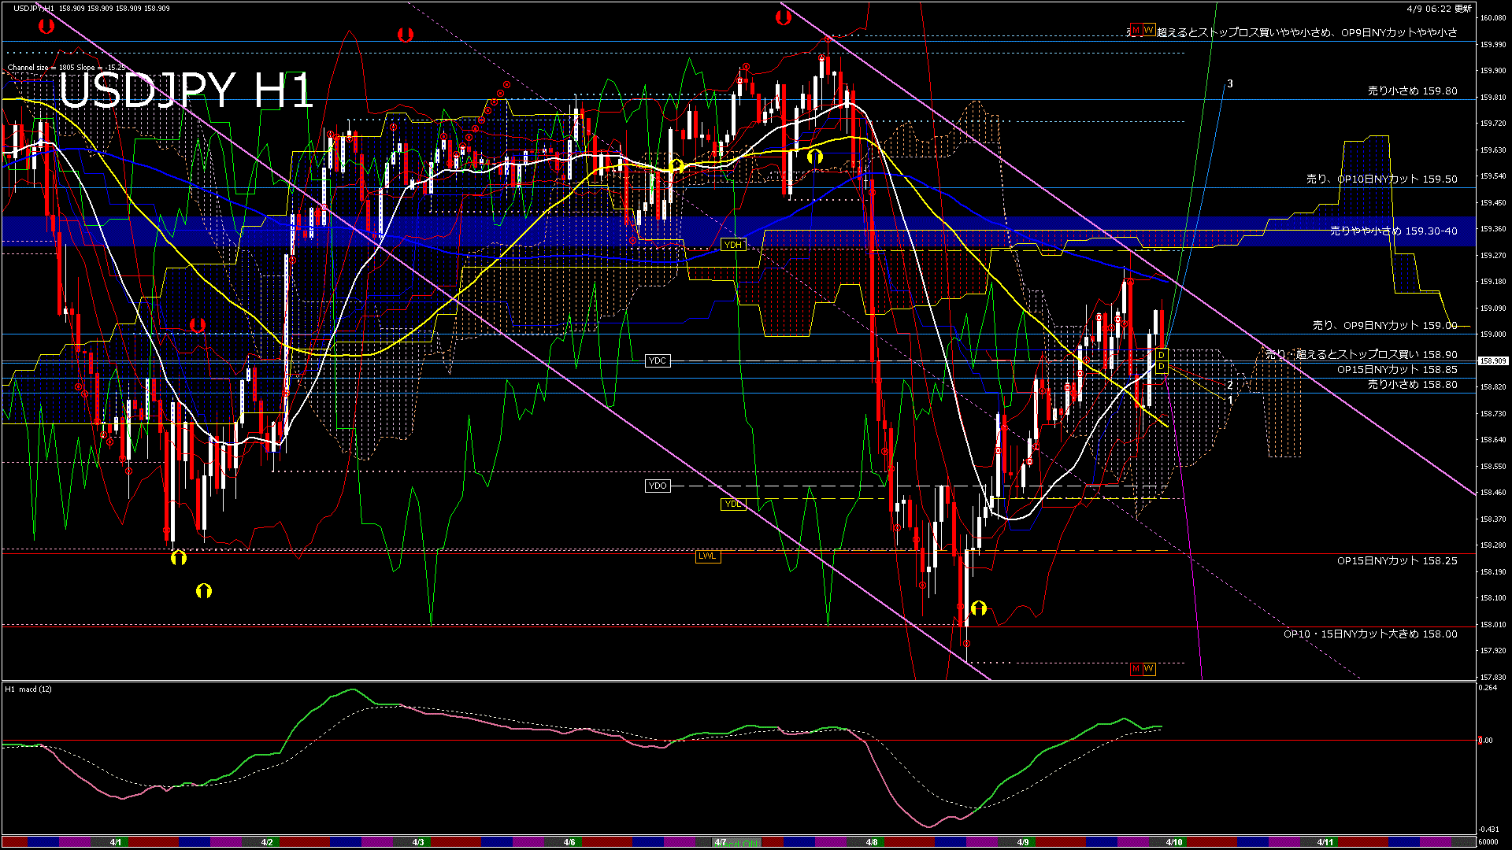Click the current price tag 158.909
The width and height of the screenshot is (1512, 850).
click(1492, 361)
